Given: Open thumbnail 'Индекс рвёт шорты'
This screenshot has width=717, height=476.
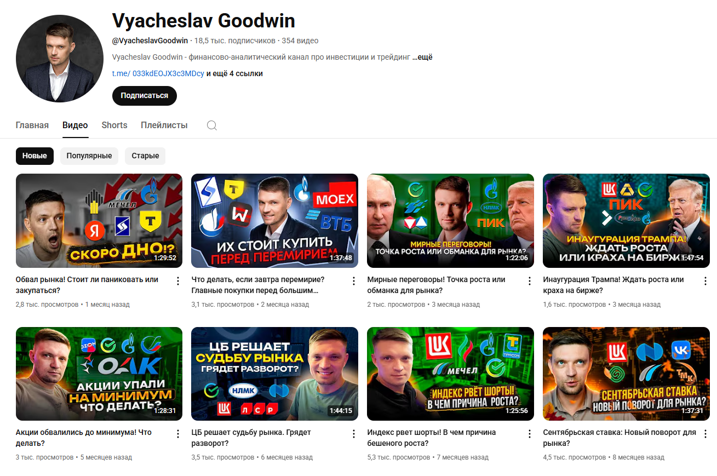Looking at the screenshot, I should [x=450, y=374].
